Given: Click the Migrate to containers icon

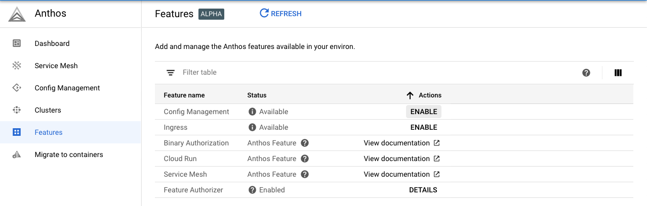Looking at the screenshot, I should pyautogui.click(x=17, y=154).
